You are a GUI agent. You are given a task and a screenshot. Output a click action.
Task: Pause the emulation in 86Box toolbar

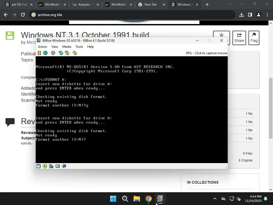(x=39, y=53)
